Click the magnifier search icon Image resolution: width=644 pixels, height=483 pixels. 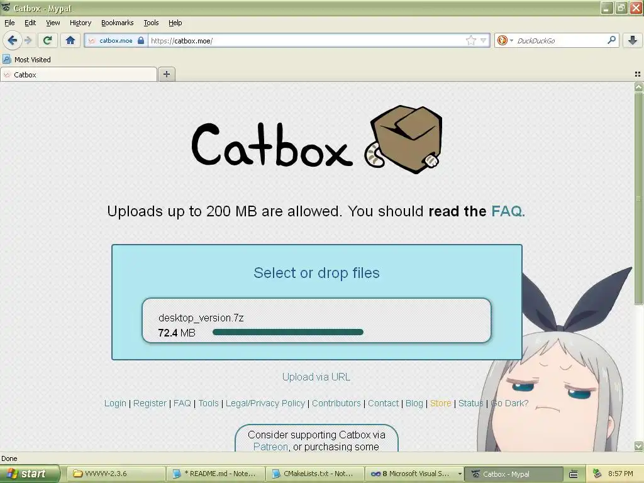[611, 40]
